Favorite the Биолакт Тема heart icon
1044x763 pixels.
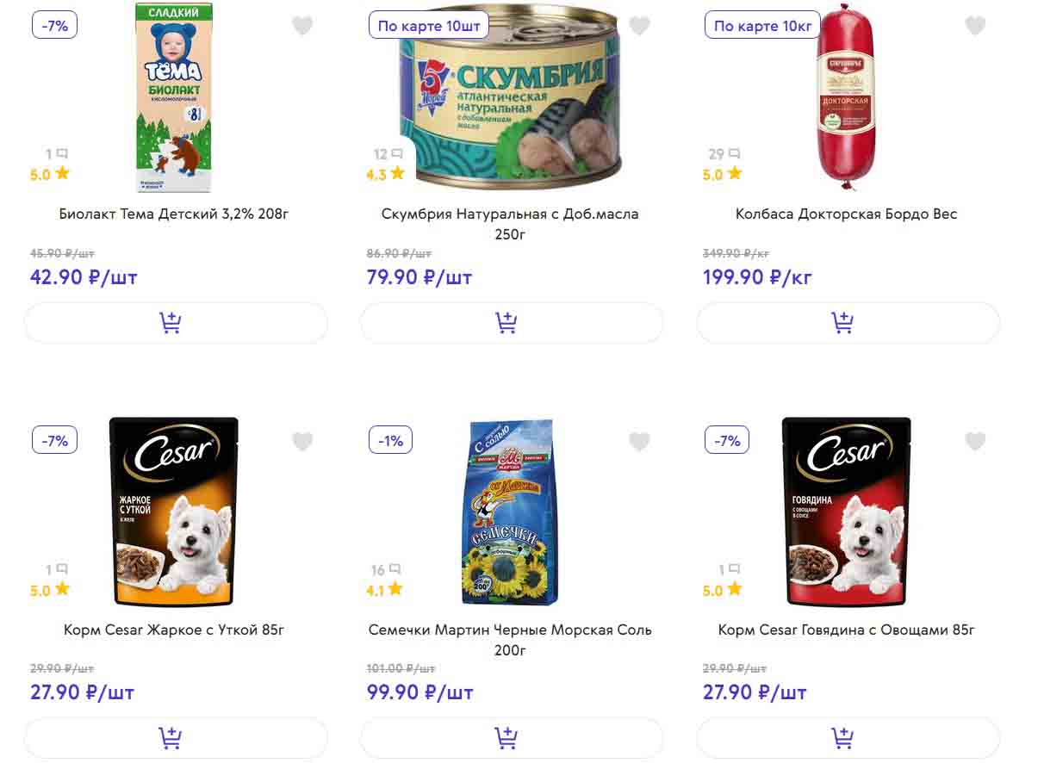click(302, 26)
